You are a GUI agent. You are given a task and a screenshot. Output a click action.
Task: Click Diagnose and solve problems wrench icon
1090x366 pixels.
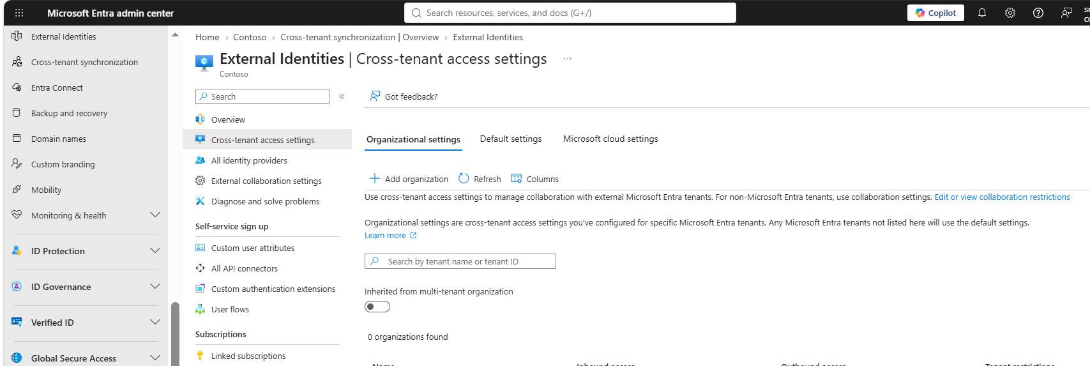200,201
